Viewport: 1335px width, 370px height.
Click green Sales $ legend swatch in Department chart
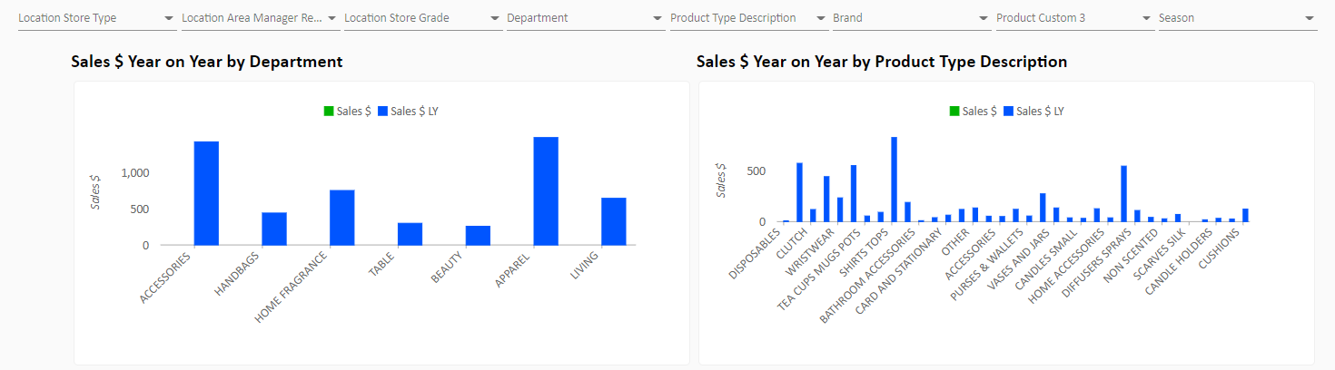[x=329, y=112]
